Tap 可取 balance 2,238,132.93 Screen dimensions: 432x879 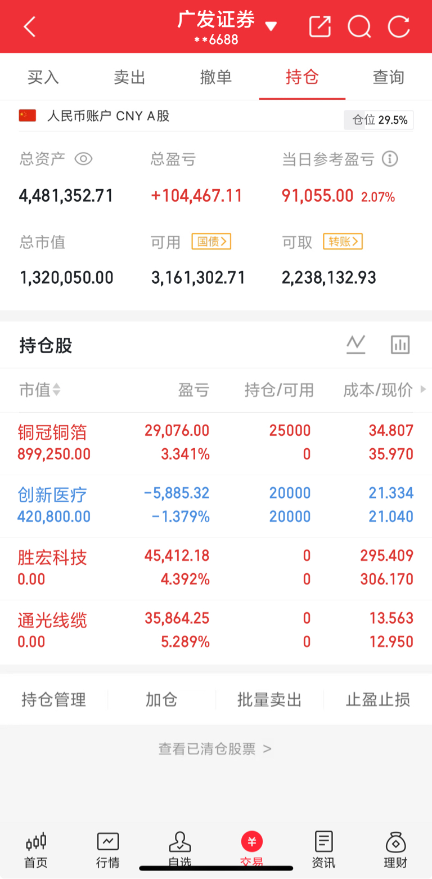329,278
